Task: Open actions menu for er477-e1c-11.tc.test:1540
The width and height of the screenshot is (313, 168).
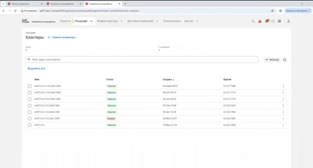Action: pyautogui.click(x=283, y=93)
